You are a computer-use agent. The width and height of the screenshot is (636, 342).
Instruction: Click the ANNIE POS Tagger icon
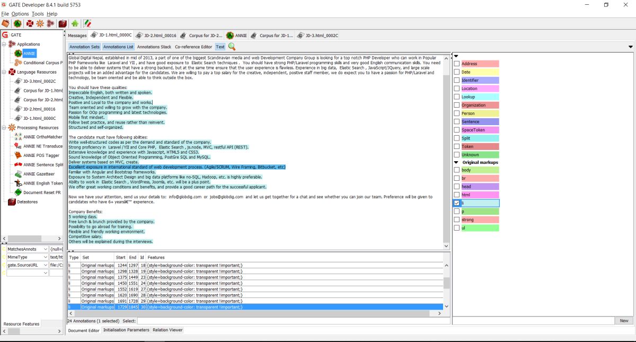19,155
